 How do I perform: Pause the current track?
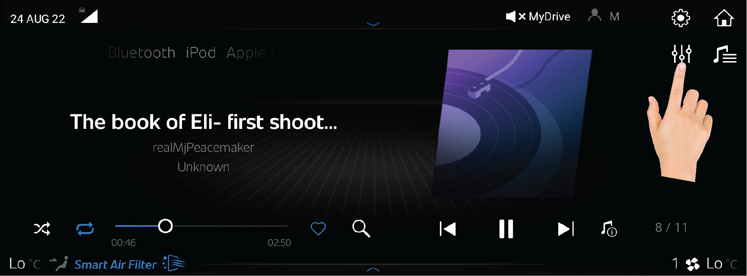point(506,229)
